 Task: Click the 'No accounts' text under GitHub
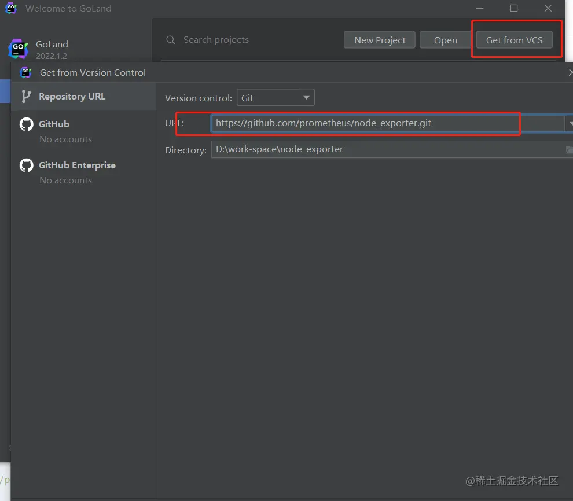[66, 139]
